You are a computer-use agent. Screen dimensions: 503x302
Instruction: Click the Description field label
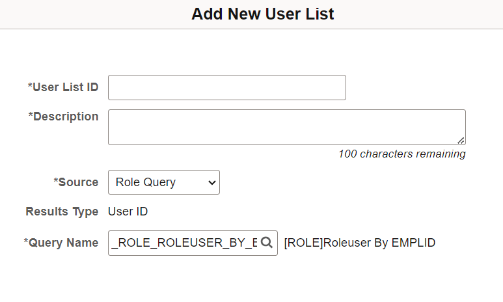[x=63, y=117]
